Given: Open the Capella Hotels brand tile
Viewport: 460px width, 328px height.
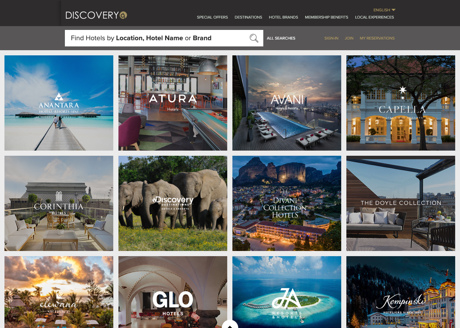Looking at the screenshot, I should (401, 103).
